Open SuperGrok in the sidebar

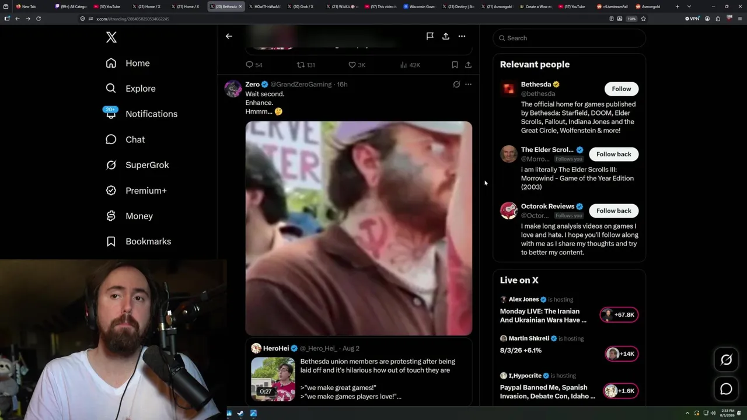pyautogui.click(x=137, y=165)
